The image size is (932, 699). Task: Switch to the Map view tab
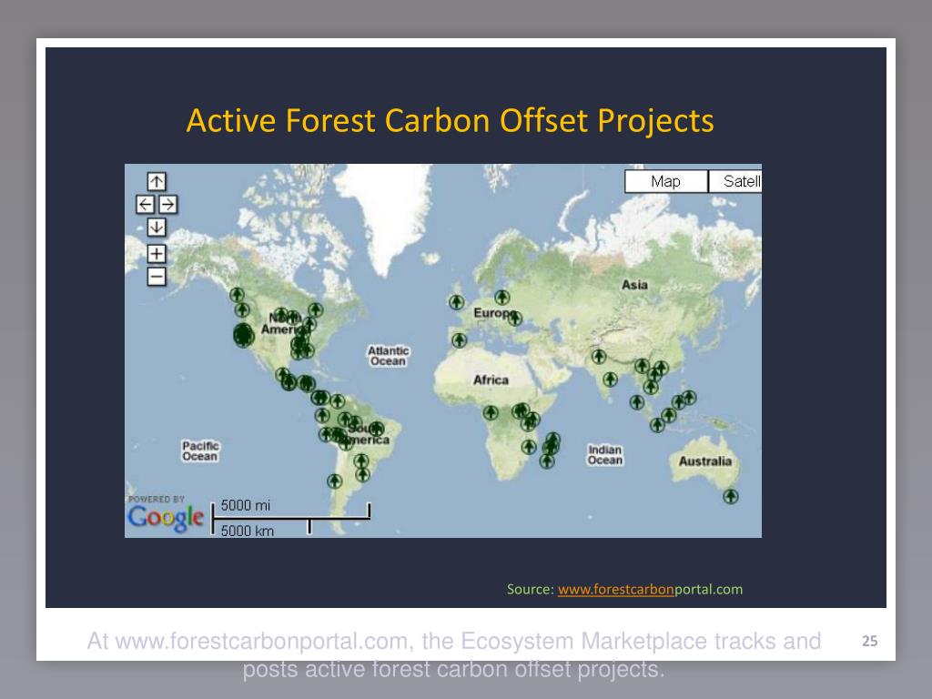[x=665, y=181]
